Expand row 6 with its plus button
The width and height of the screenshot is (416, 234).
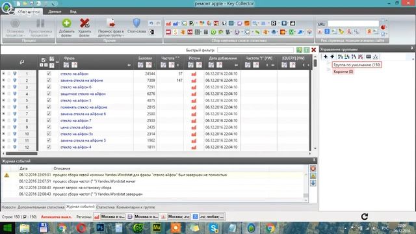tap(4, 107)
